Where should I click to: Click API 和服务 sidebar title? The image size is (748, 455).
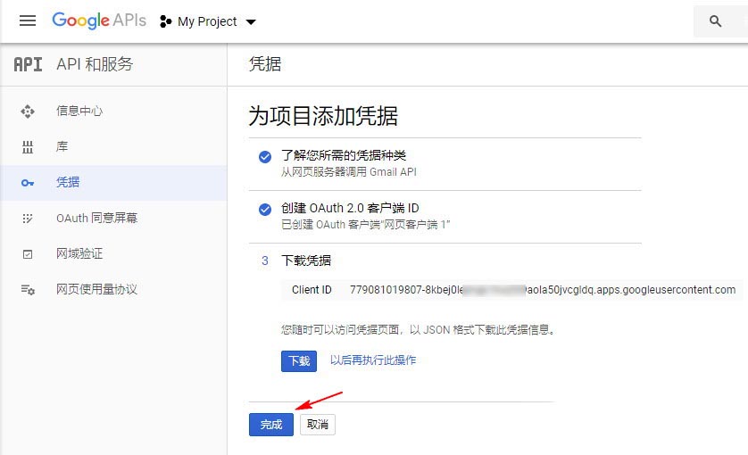coord(95,64)
